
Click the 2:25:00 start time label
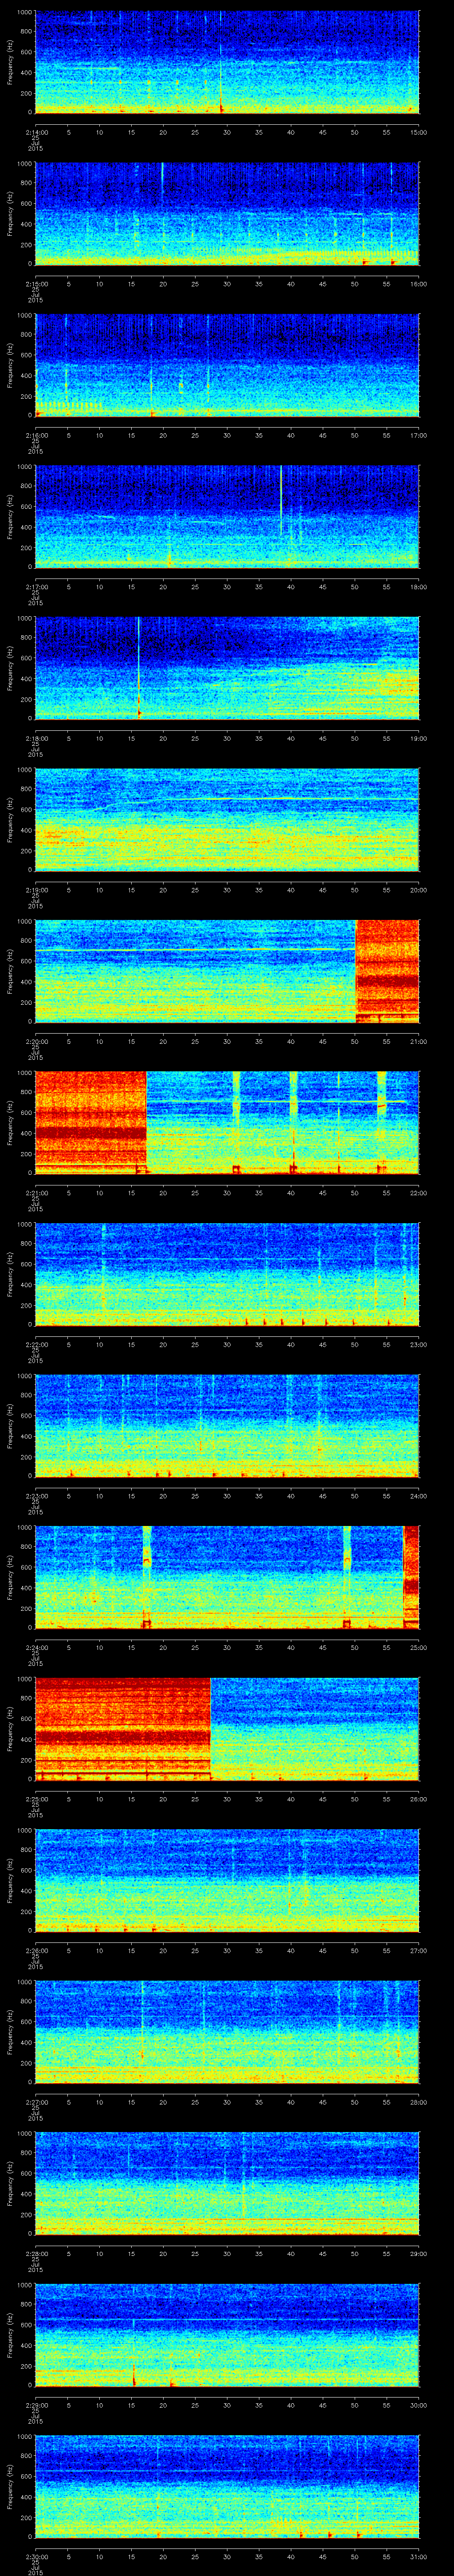[35, 1798]
